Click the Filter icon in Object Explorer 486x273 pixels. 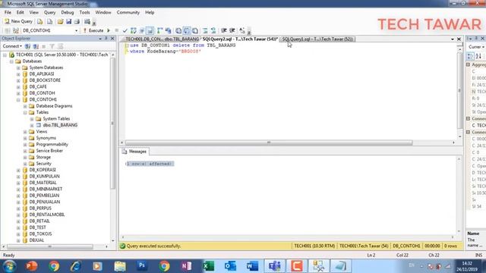click(x=52, y=46)
